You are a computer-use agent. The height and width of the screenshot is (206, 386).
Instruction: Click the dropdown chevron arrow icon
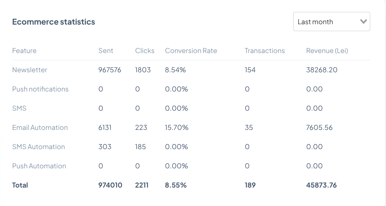[363, 22]
